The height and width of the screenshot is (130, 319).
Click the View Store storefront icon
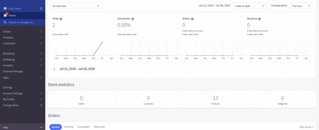point(5,8)
